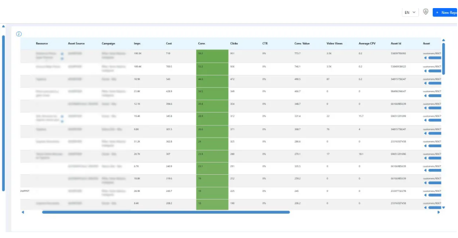The image size is (458, 238).
Task: Open the profile icon beside the EN selector
Action: (x=426, y=12)
